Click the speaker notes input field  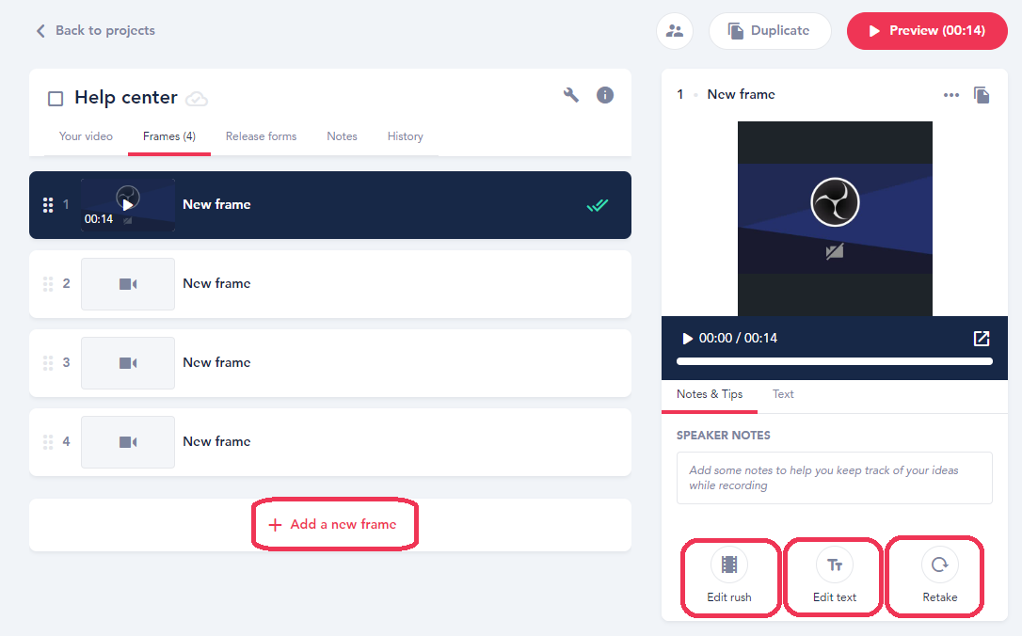point(834,478)
